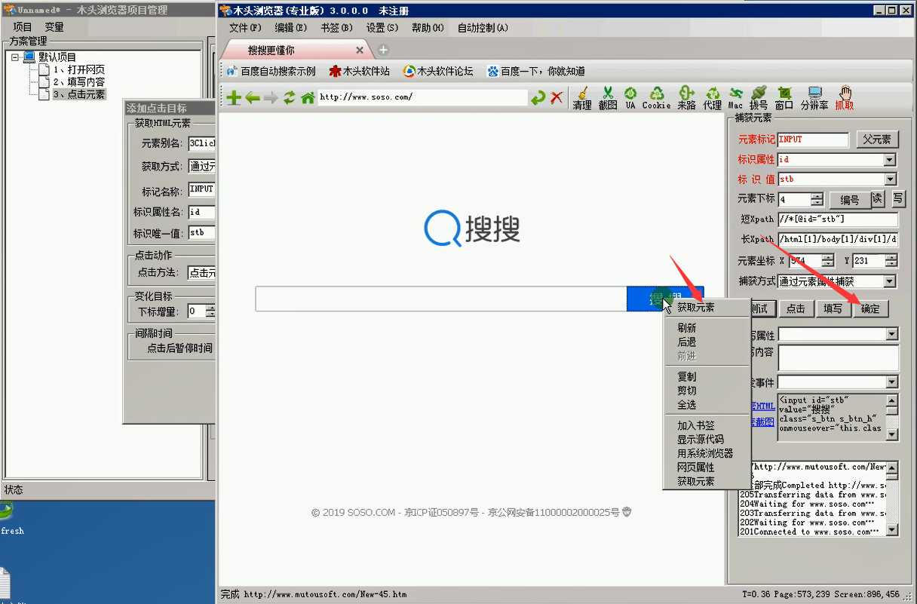
Task: Click the soso search text box
Action: coord(440,299)
